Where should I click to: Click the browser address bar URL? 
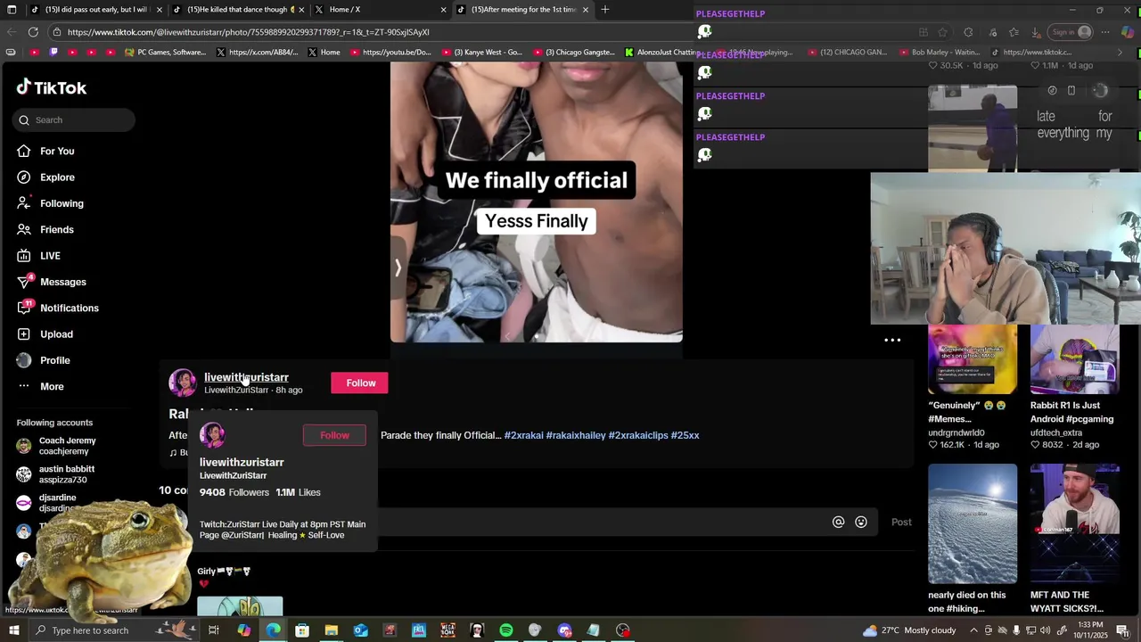[248, 32]
